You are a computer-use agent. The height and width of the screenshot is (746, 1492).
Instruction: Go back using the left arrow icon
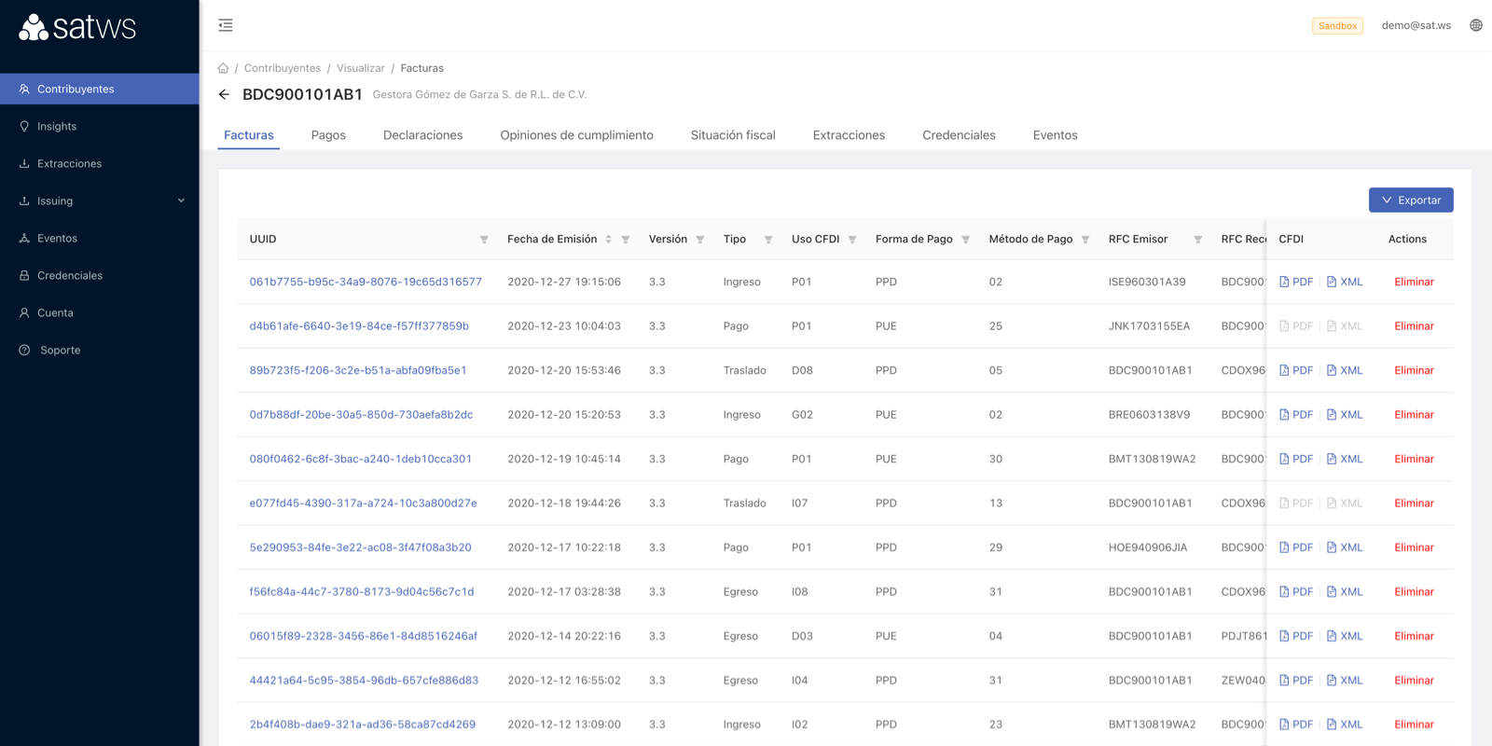(x=224, y=94)
